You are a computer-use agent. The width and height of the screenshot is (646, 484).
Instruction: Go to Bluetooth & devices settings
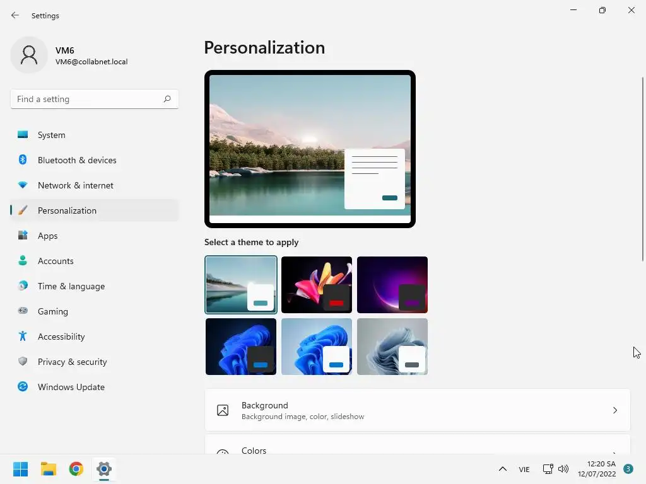point(95,160)
